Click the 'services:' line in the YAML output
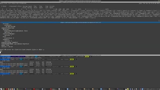The height and width of the screenshot is (90, 160). pos(6,24)
